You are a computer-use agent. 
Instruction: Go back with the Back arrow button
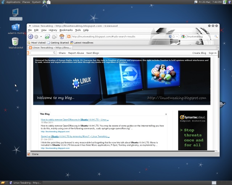click(30, 36)
